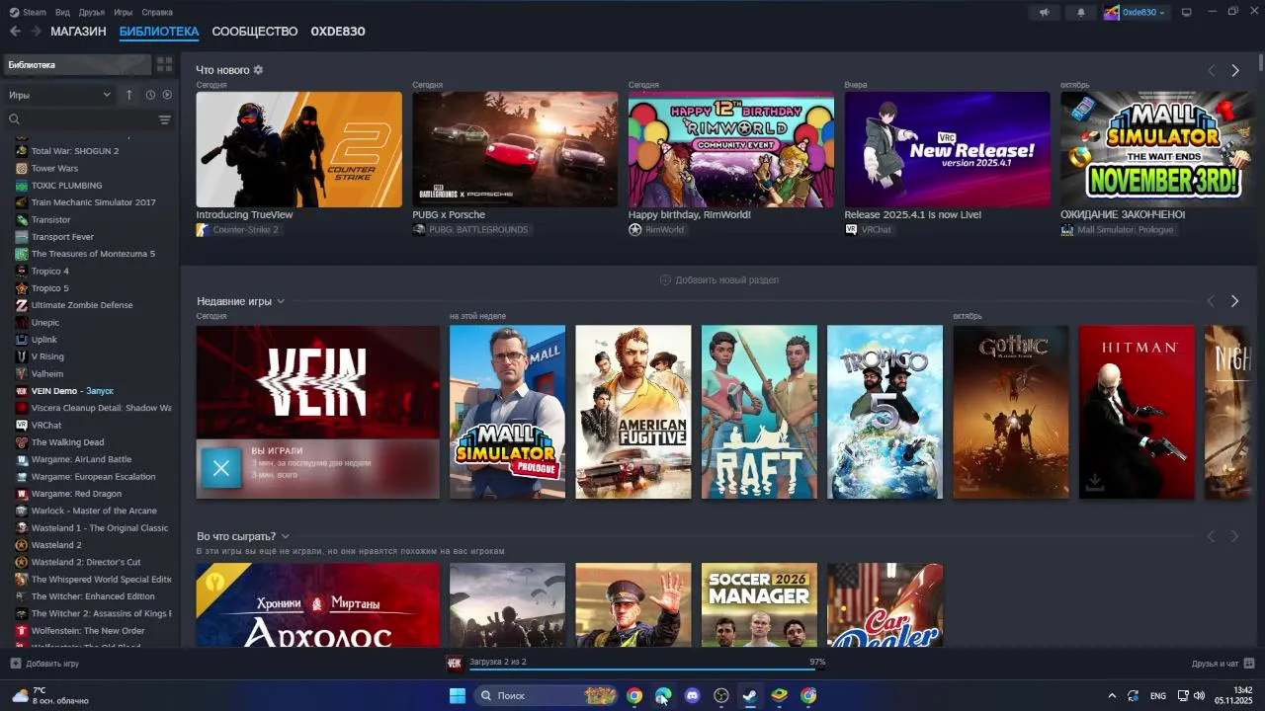1265x711 pixels.
Task: Open Raft game thumbnail
Action: click(x=759, y=412)
